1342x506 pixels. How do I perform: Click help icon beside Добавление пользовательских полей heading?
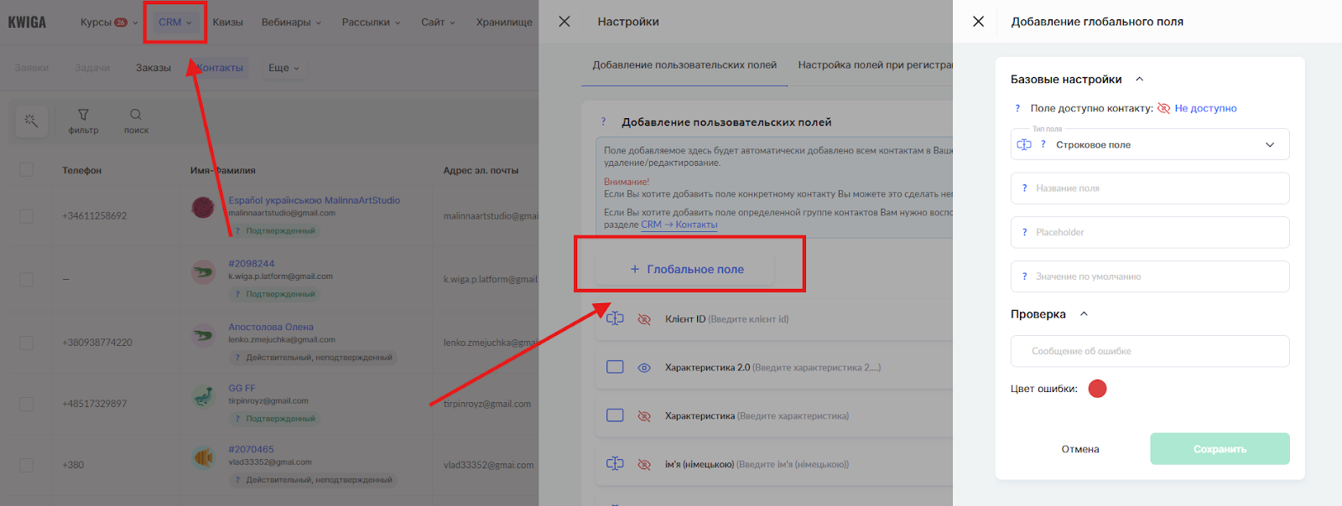coord(603,122)
